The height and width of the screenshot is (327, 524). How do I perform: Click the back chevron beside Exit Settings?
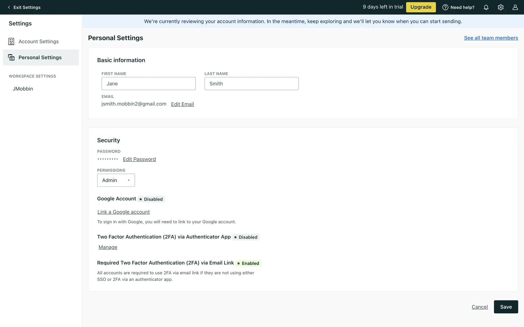[9, 7]
